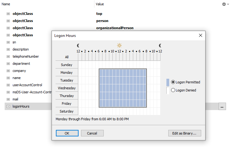231x155 pixels.
Task: Click the attribute icon next to sn
Action: pyautogui.click(x=8, y=42)
